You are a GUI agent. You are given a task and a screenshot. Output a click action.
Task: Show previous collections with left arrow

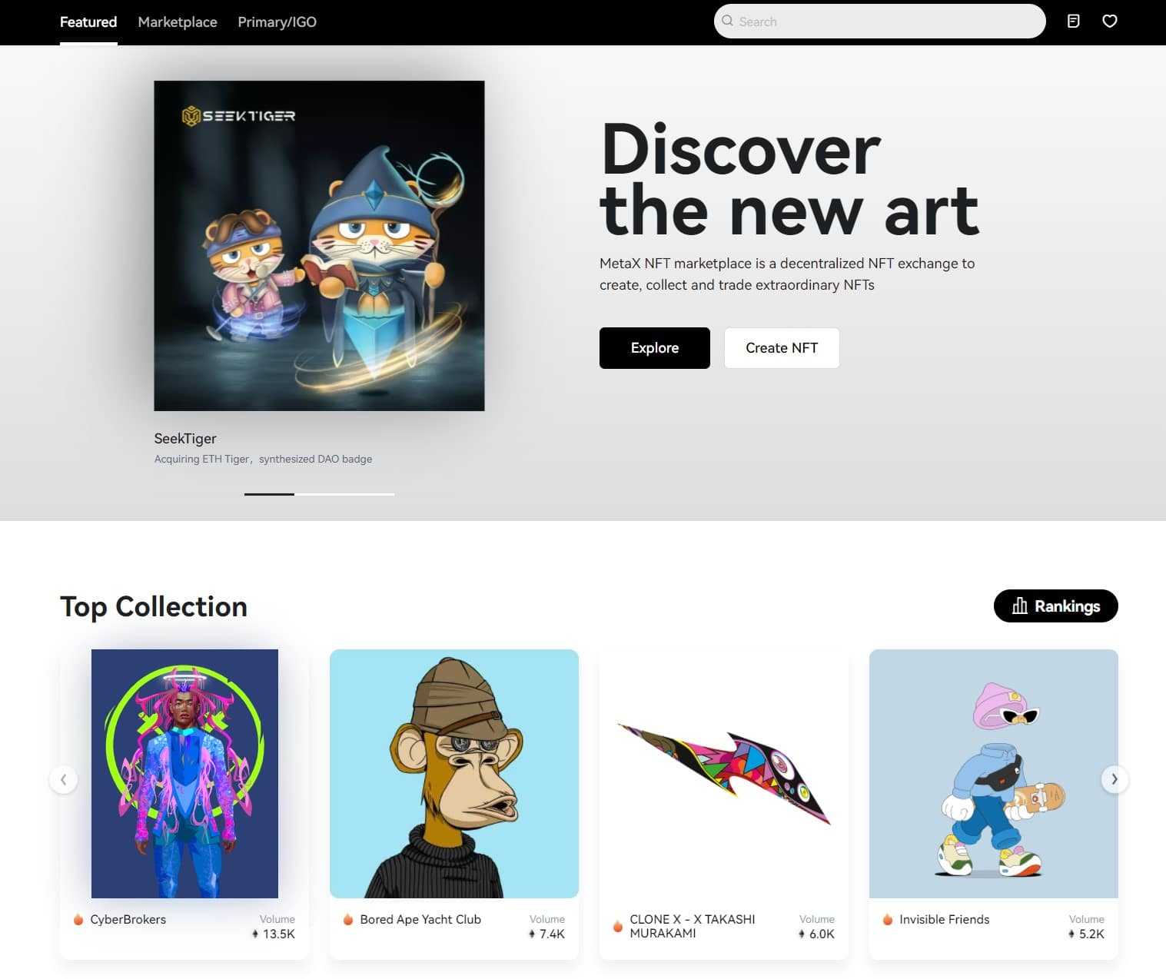(63, 779)
